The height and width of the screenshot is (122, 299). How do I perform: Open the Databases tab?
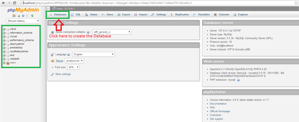tap(58, 15)
